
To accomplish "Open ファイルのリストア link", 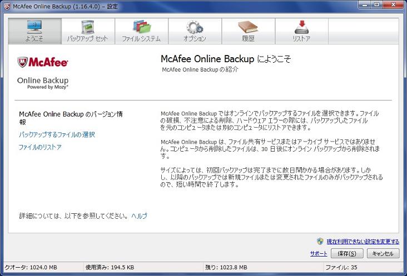I will pos(40,147).
